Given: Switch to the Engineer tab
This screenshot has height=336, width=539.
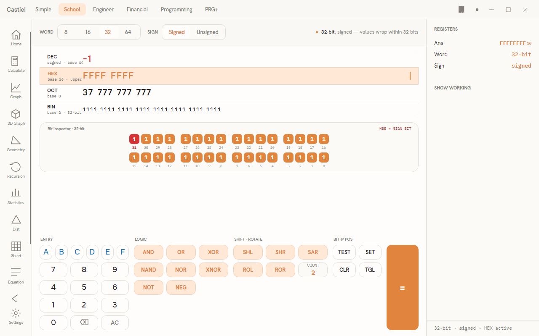Looking at the screenshot, I should 103,9.
